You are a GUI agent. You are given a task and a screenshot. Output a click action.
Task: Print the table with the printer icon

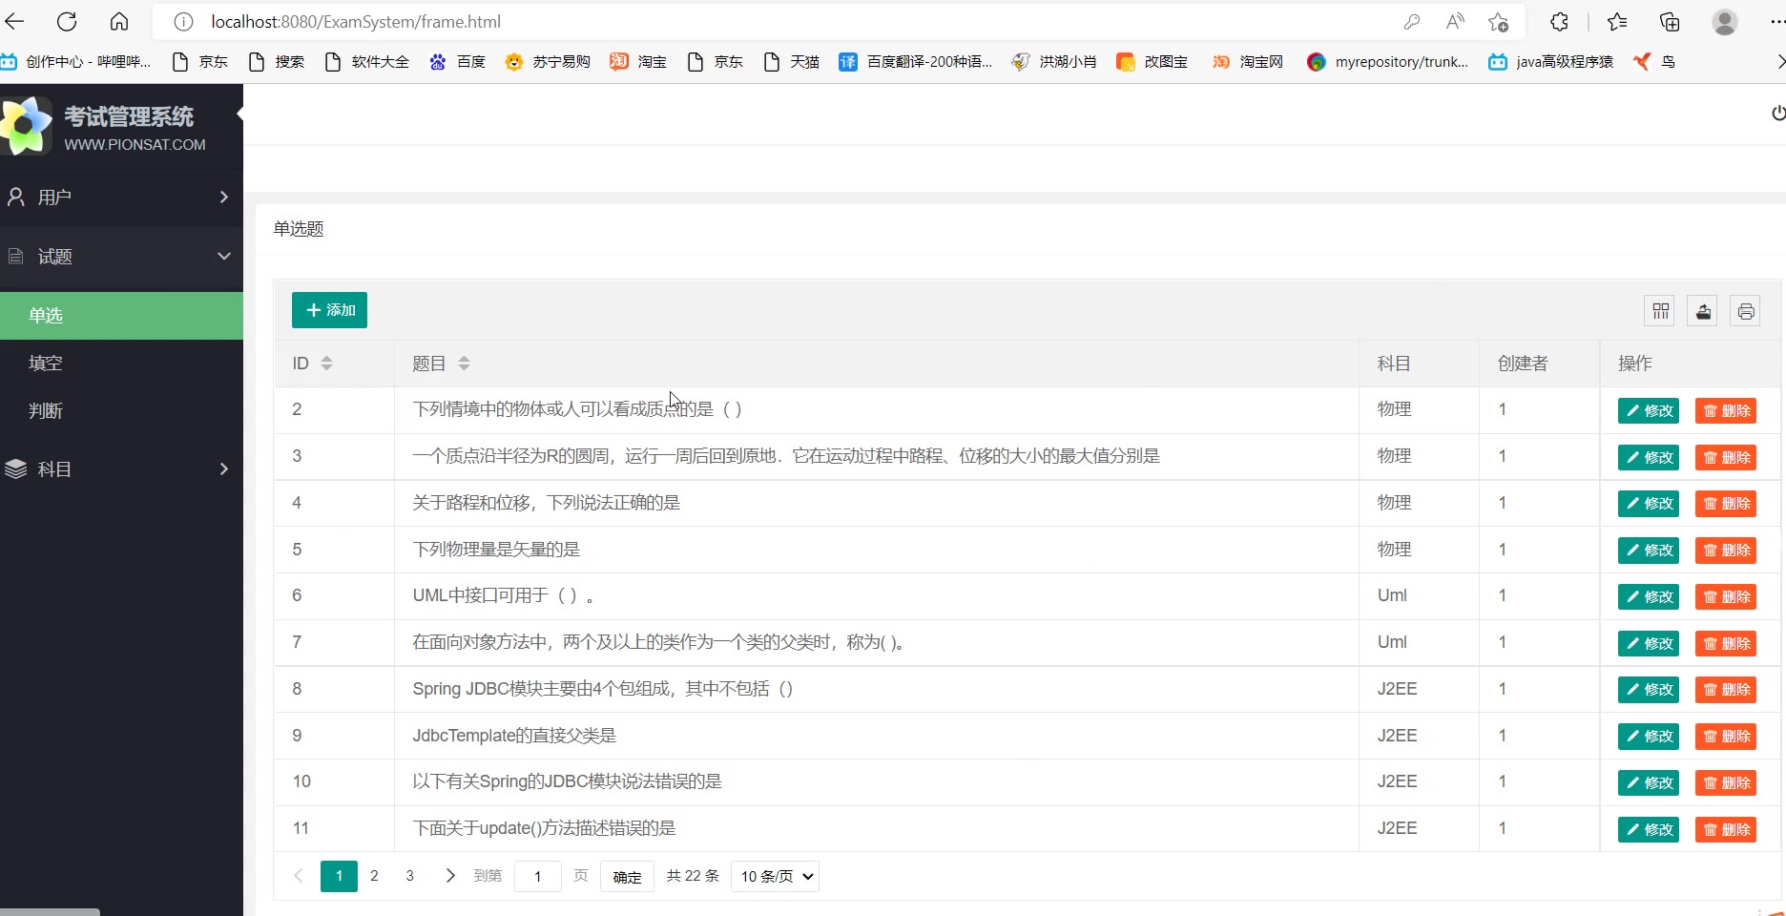[x=1746, y=311]
